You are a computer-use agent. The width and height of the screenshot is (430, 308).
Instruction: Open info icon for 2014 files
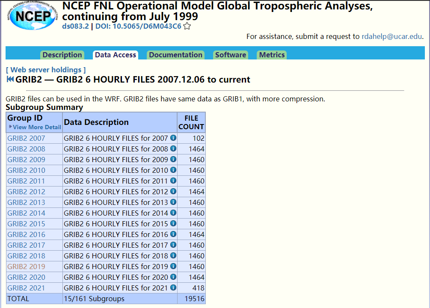(173, 213)
